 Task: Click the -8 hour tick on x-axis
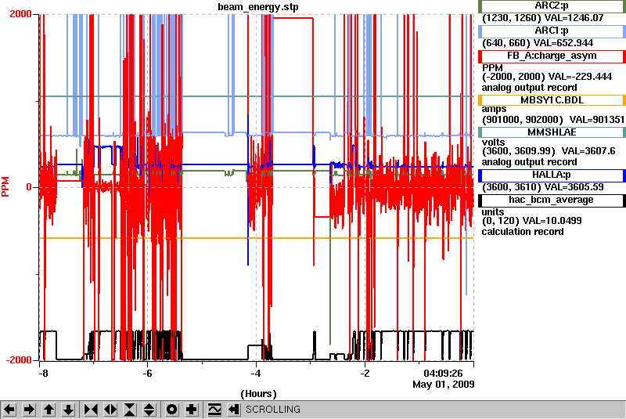(43, 374)
